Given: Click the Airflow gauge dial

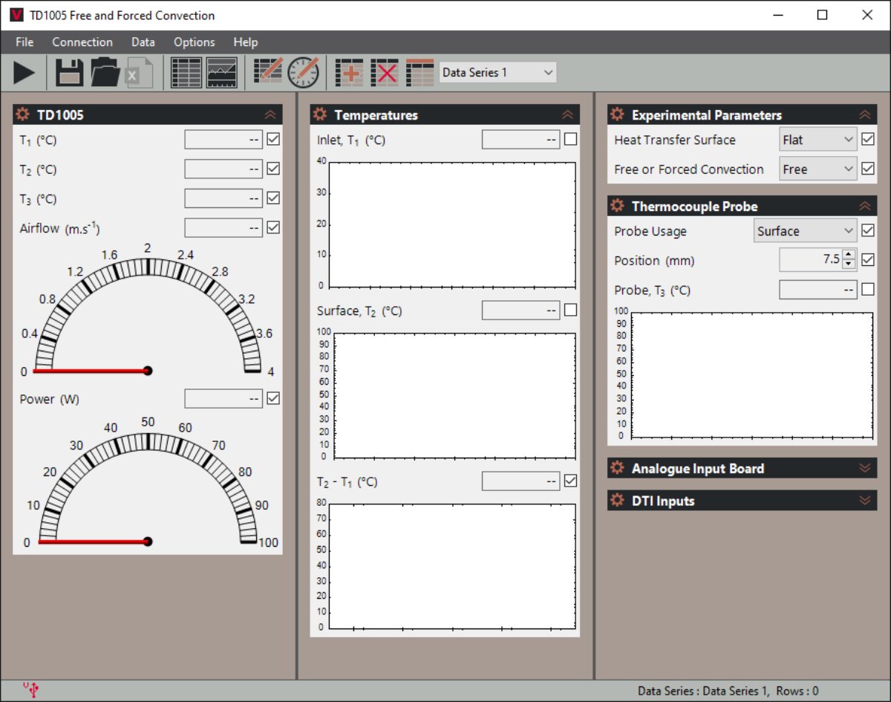Looking at the screenshot, I should pyautogui.click(x=148, y=312).
